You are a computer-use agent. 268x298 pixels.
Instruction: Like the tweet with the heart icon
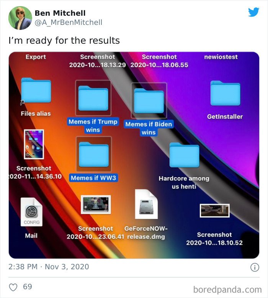(13, 287)
